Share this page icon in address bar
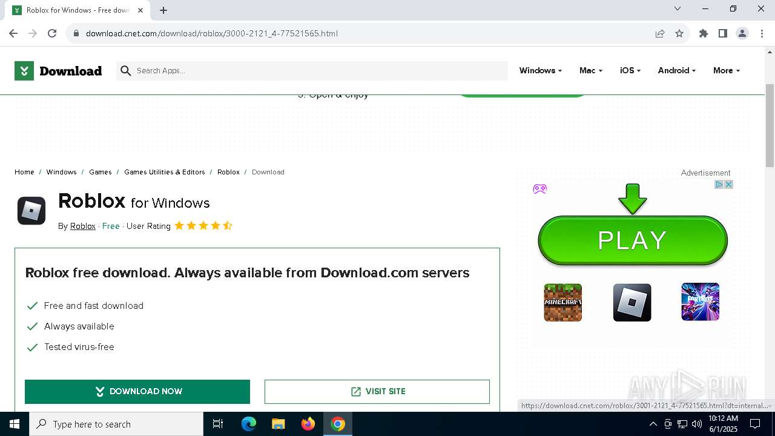Image resolution: width=775 pixels, height=436 pixels. pos(660,33)
